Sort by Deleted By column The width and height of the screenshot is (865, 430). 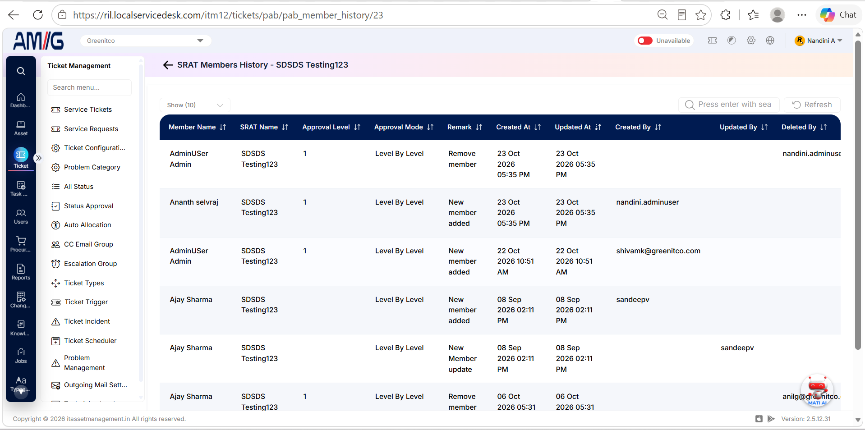pyautogui.click(x=804, y=127)
